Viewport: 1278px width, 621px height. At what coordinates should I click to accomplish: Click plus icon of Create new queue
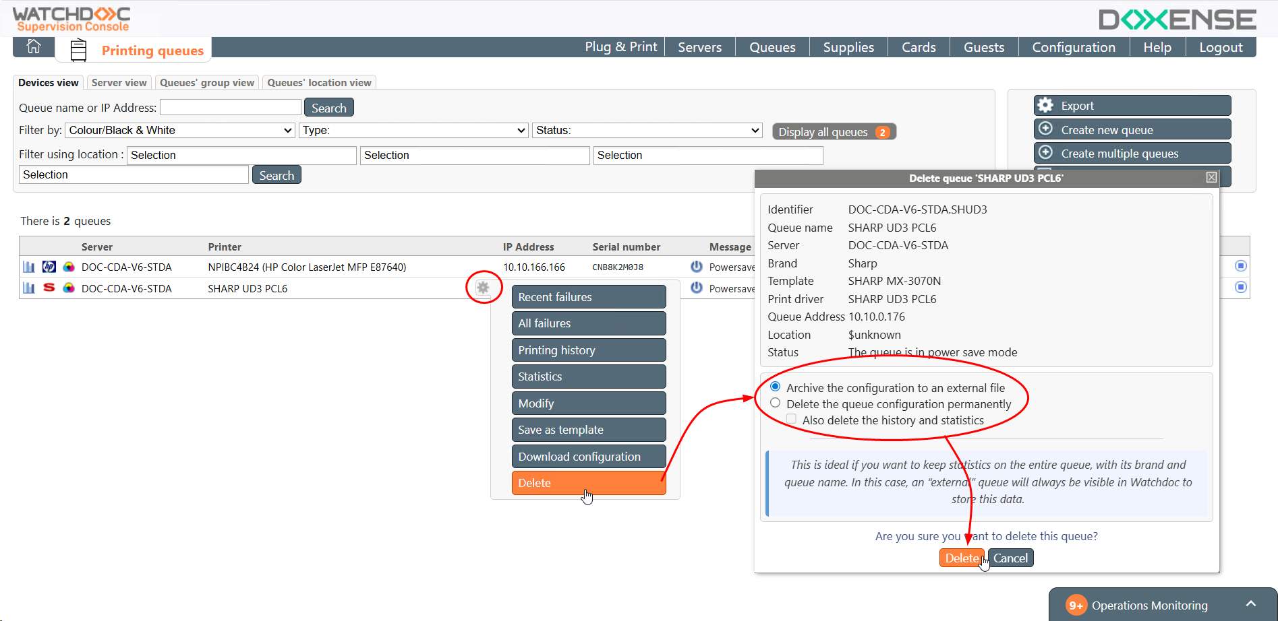[x=1045, y=129]
